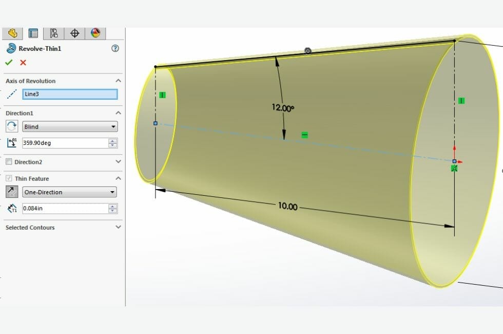
Task: Click the reverse direction icon beside Blind
Action: click(11, 126)
